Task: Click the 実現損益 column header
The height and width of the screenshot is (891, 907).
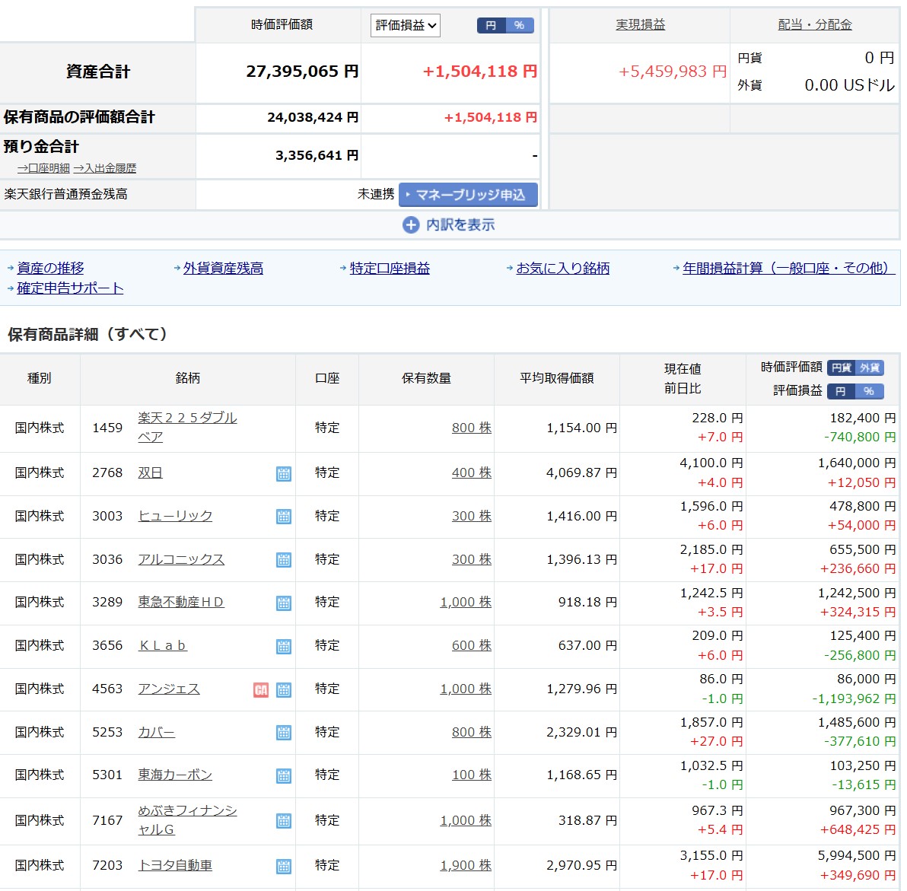Action: tap(640, 25)
